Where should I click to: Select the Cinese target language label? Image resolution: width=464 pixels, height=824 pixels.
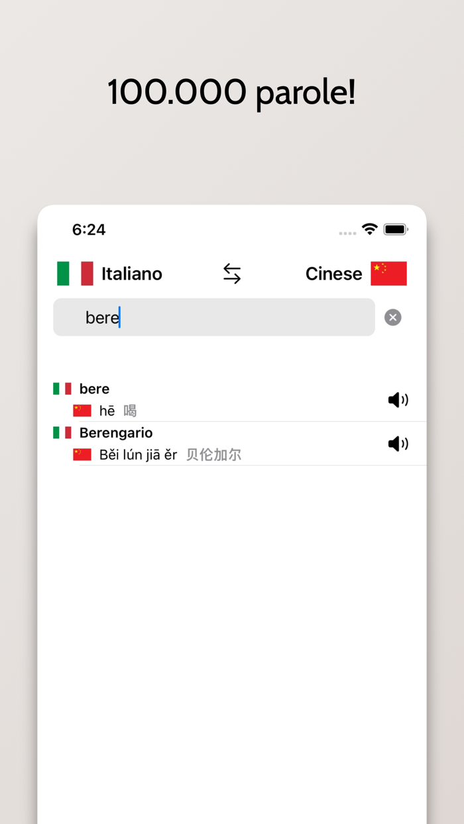point(333,273)
